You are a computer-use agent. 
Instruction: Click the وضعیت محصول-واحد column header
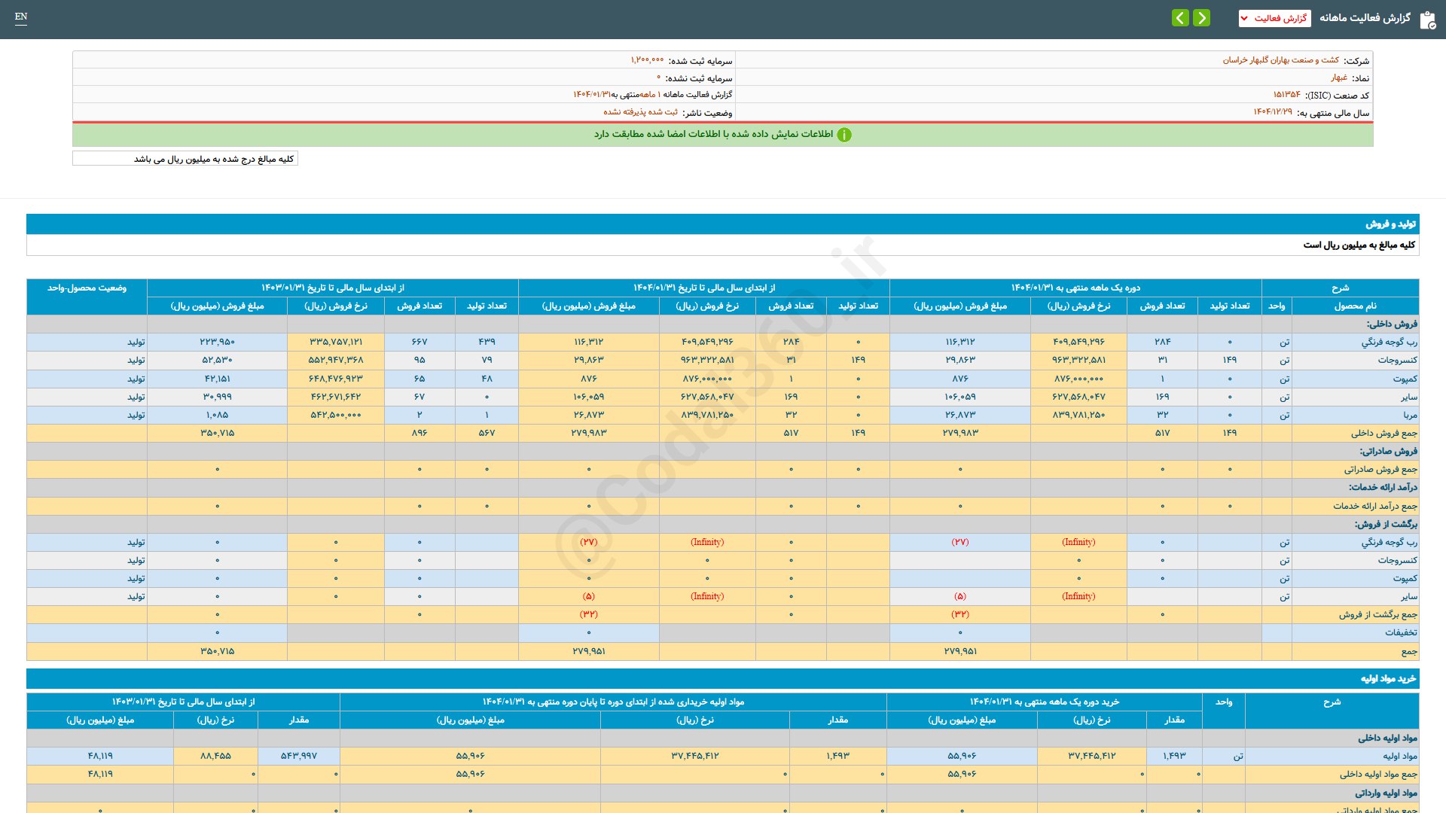pyautogui.click(x=87, y=288)
